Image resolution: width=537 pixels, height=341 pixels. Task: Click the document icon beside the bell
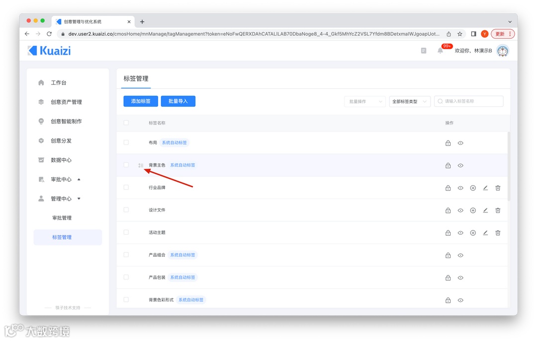point(424,51)
